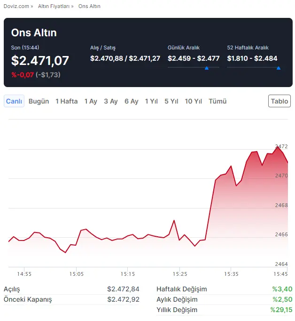Open the Tablo view button
This screenshot has width=295, height=321.
[279, 101]
